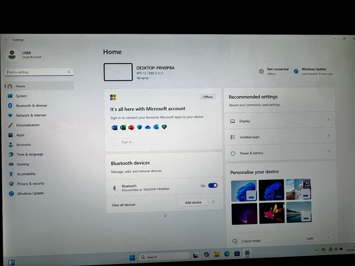355x266 pixels.
Task: Click the Rename link under device name
Action: 142,78
